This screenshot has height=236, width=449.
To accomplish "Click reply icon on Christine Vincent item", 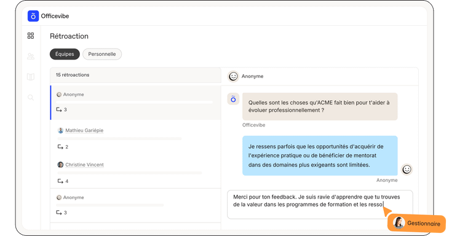I will click(60, 181).
